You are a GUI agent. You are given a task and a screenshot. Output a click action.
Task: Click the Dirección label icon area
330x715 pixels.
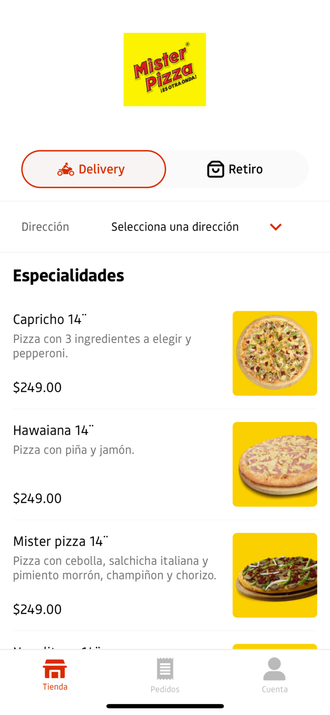pos(45,226)
